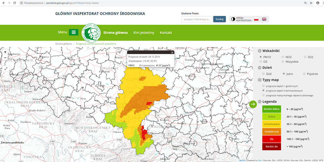
Task: Choose prognoza stężeń 1-godzinnych map type
Action: (x=264, y=86)
